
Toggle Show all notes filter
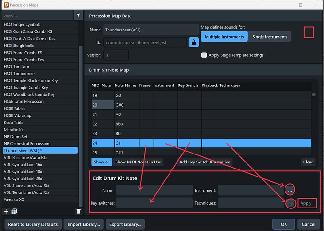click(102, 162)
